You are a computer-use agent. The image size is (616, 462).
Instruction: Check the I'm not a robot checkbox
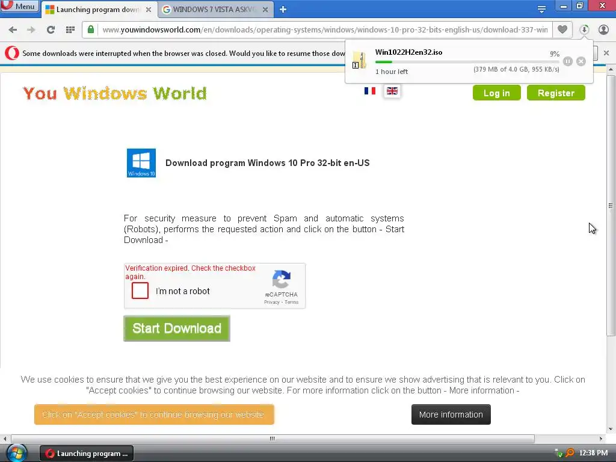coord(140,291)
